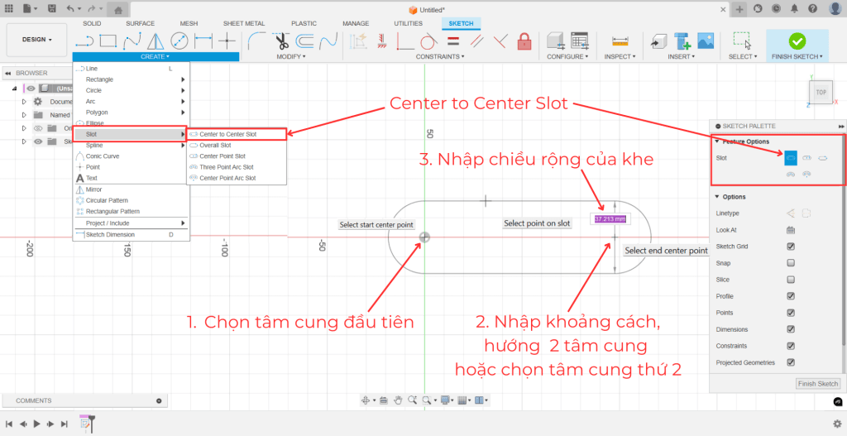The image size is (847, 436).
Task: Collapse the Options section in Sketch Palette
Action: coord(716,197)
